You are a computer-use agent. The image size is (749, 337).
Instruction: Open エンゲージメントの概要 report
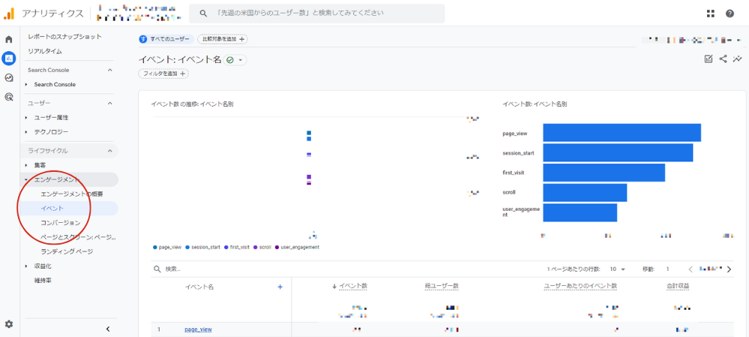[x=72, y=194]
